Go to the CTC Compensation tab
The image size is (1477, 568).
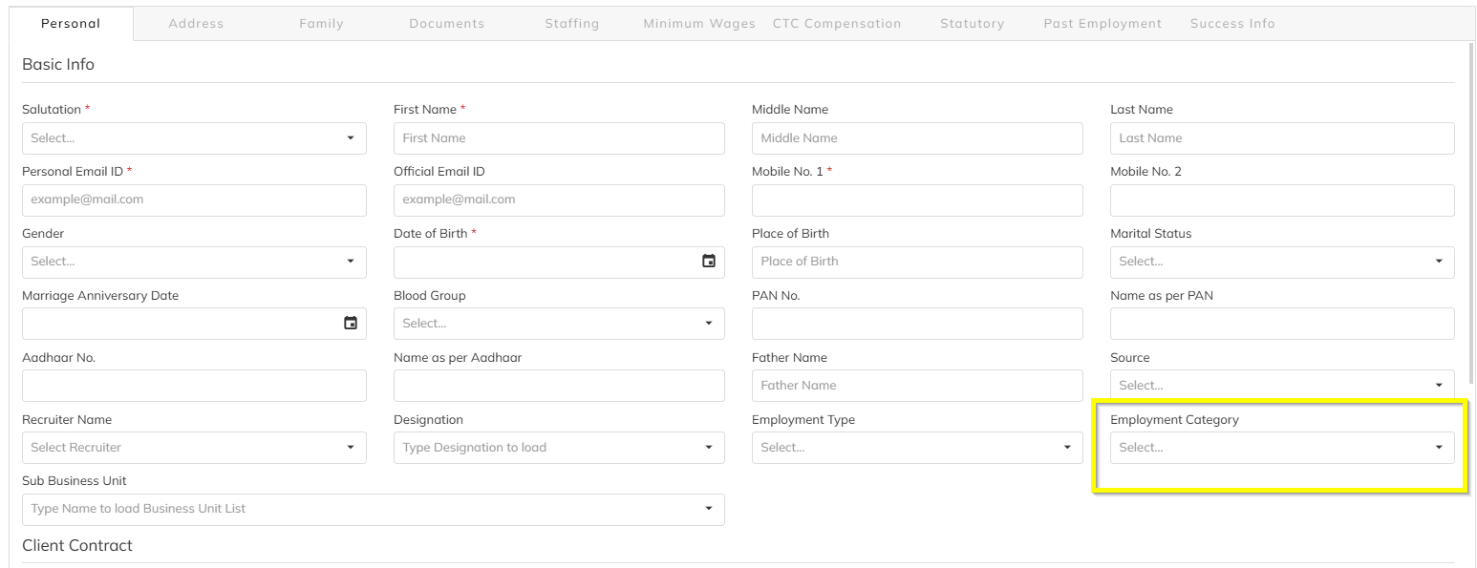(x=837, y=24)
